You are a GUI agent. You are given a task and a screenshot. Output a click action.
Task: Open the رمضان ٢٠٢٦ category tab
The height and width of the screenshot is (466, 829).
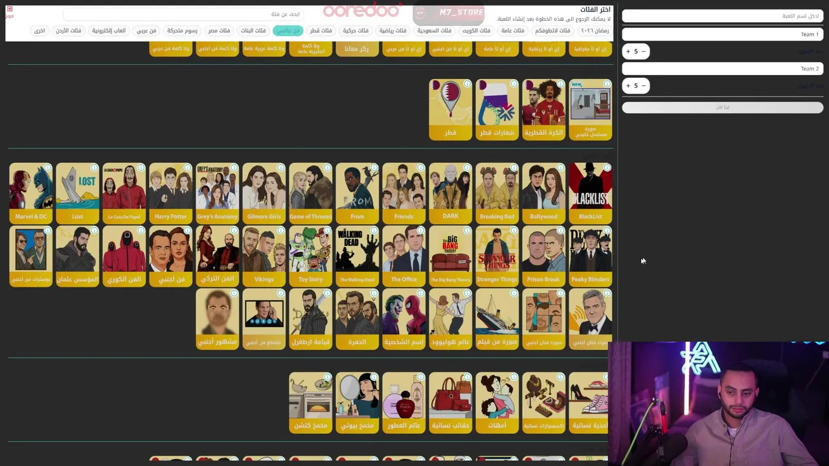(595, 30)
